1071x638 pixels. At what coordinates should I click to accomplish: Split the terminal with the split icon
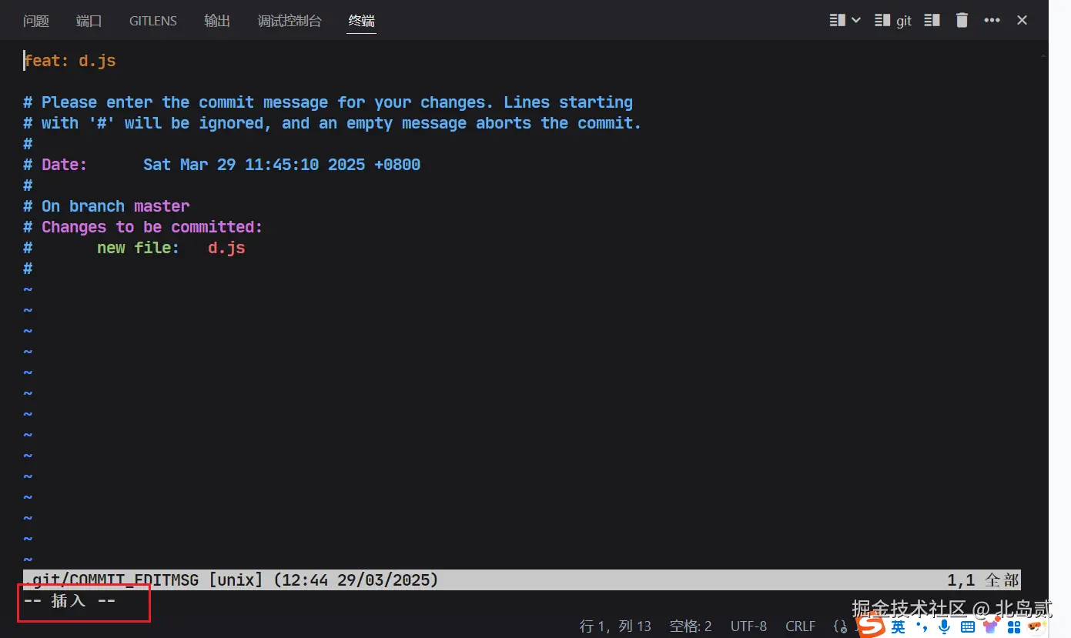point(932,21)
